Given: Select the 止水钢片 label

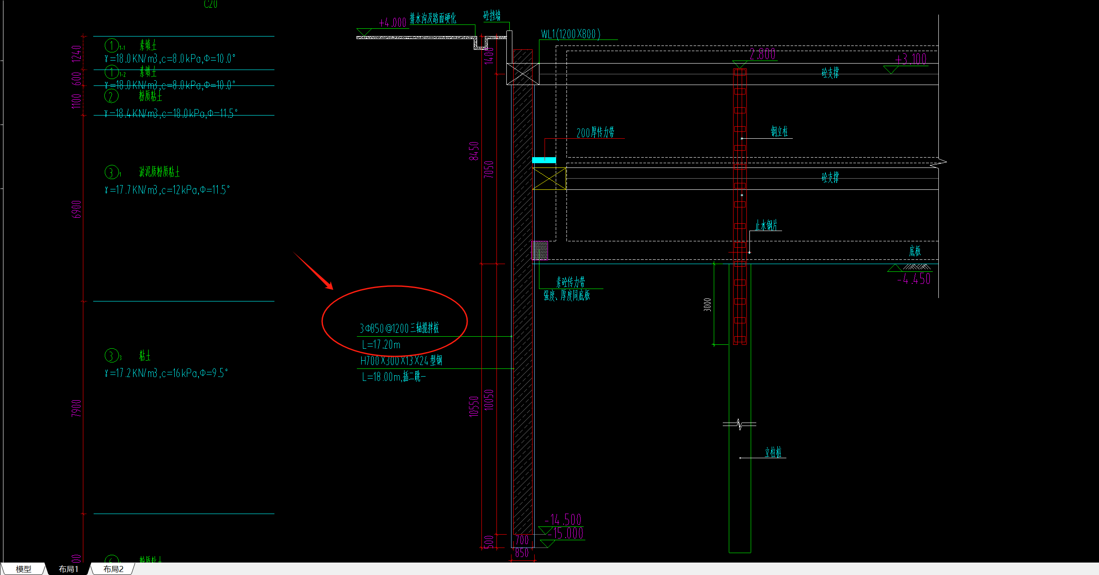Looking at the screenshot, I should coord(766,225).
